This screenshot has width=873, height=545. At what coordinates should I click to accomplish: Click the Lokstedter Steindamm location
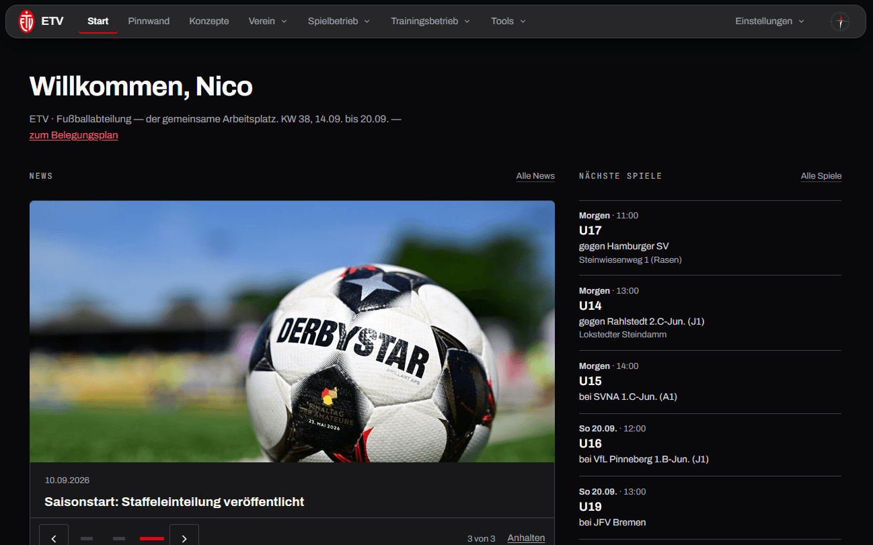[x=623, y=334]
